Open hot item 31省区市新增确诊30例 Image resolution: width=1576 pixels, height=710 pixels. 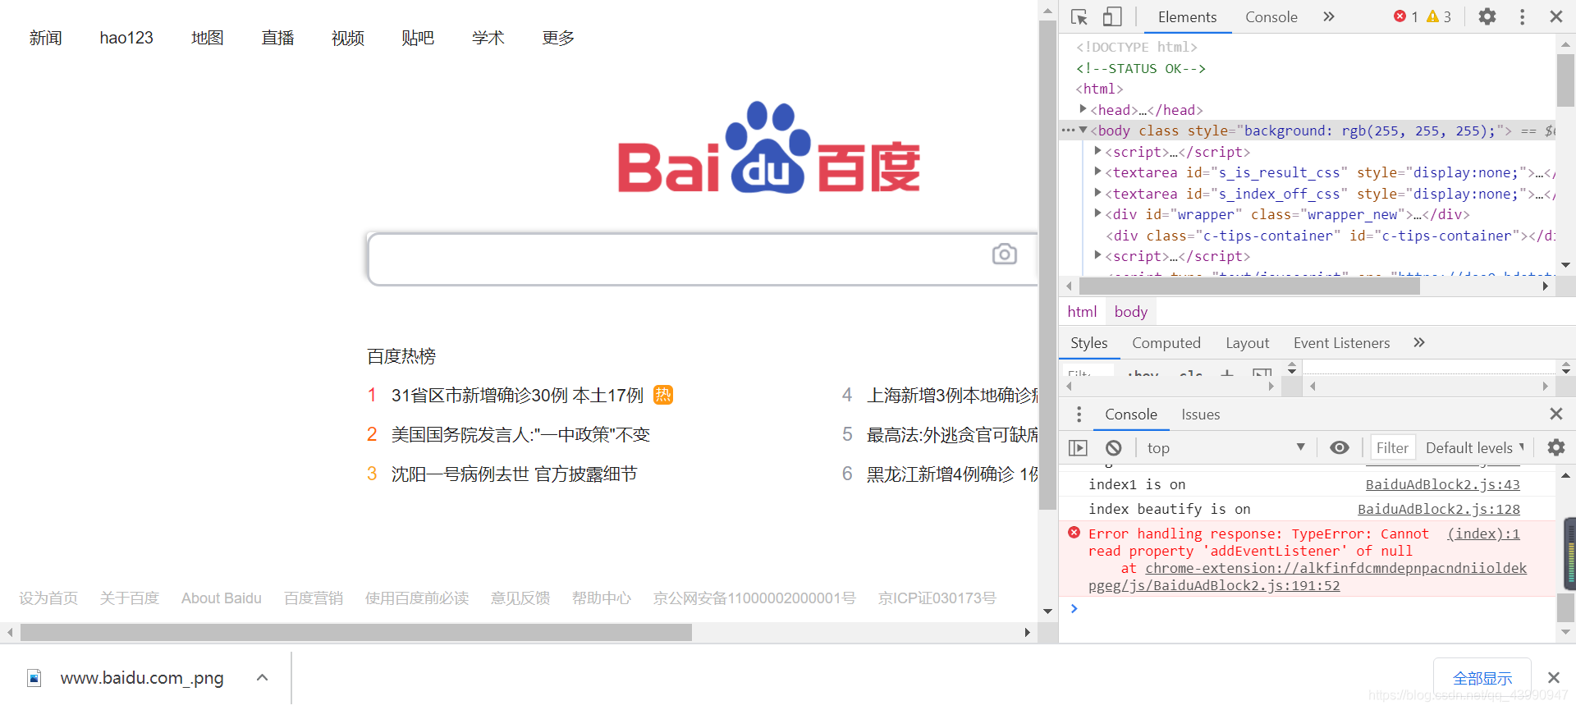517,396
